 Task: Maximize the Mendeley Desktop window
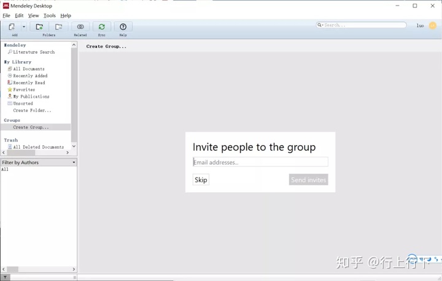pos(415,6)
